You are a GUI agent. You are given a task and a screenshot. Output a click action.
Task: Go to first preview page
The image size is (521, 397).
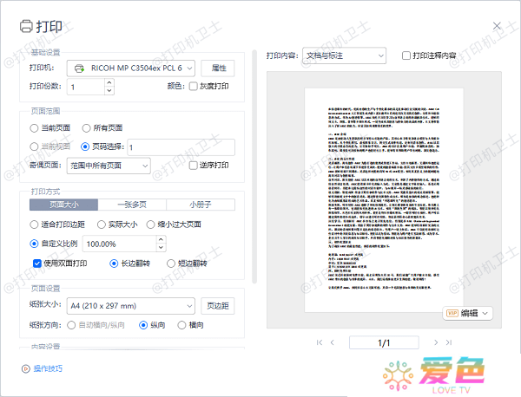[x=320, y=342]
